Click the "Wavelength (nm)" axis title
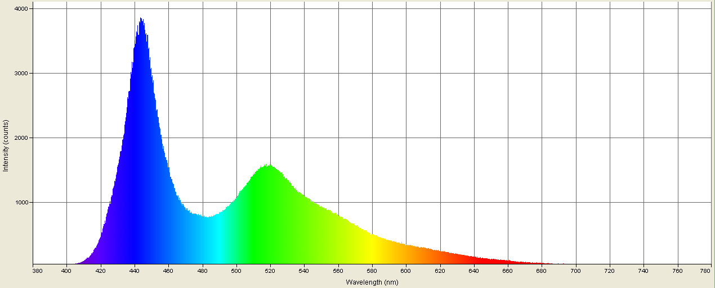Image resolution: width=715 pixels, height=288 pixels. pos(372,282)
